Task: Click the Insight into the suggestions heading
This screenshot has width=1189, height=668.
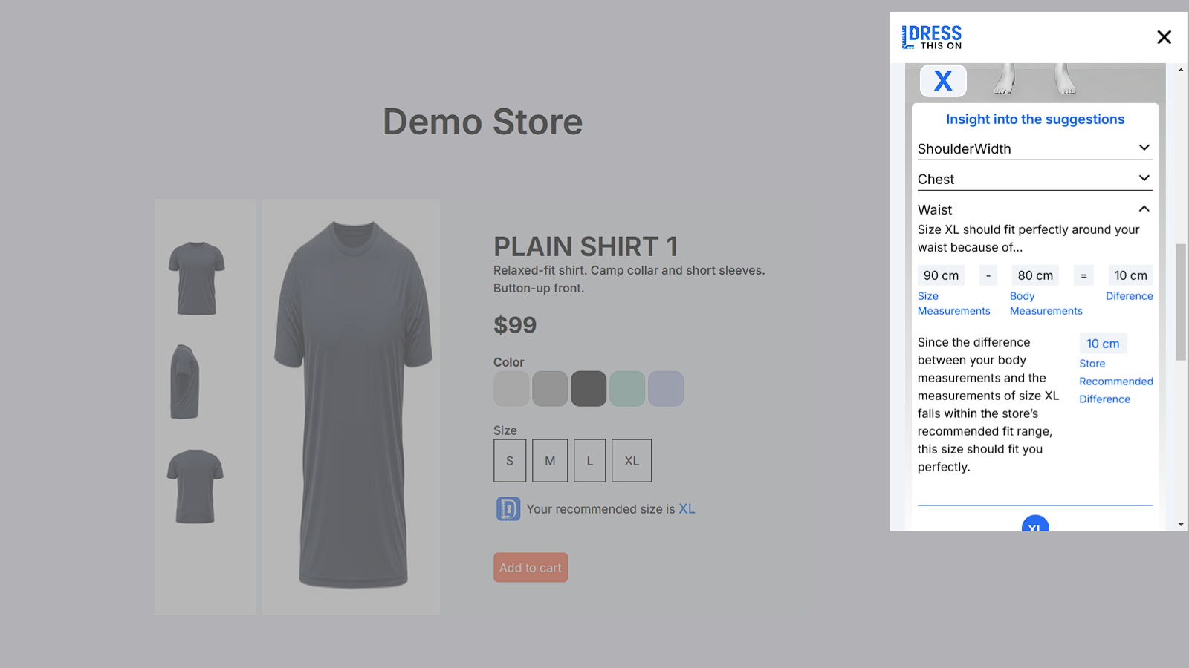Action: [1035, 119]
